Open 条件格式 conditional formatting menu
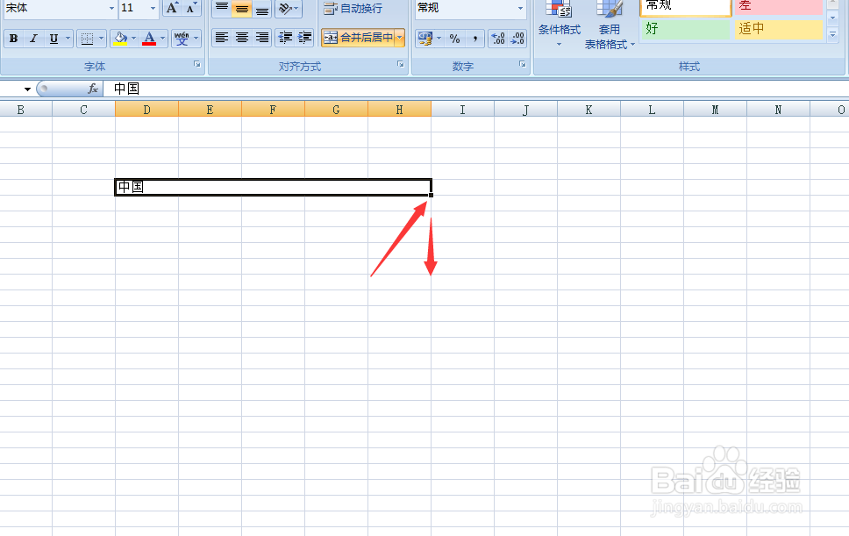The height and width of the screenshot is (536, 849). pyautogui.click(x=560, y=25)
